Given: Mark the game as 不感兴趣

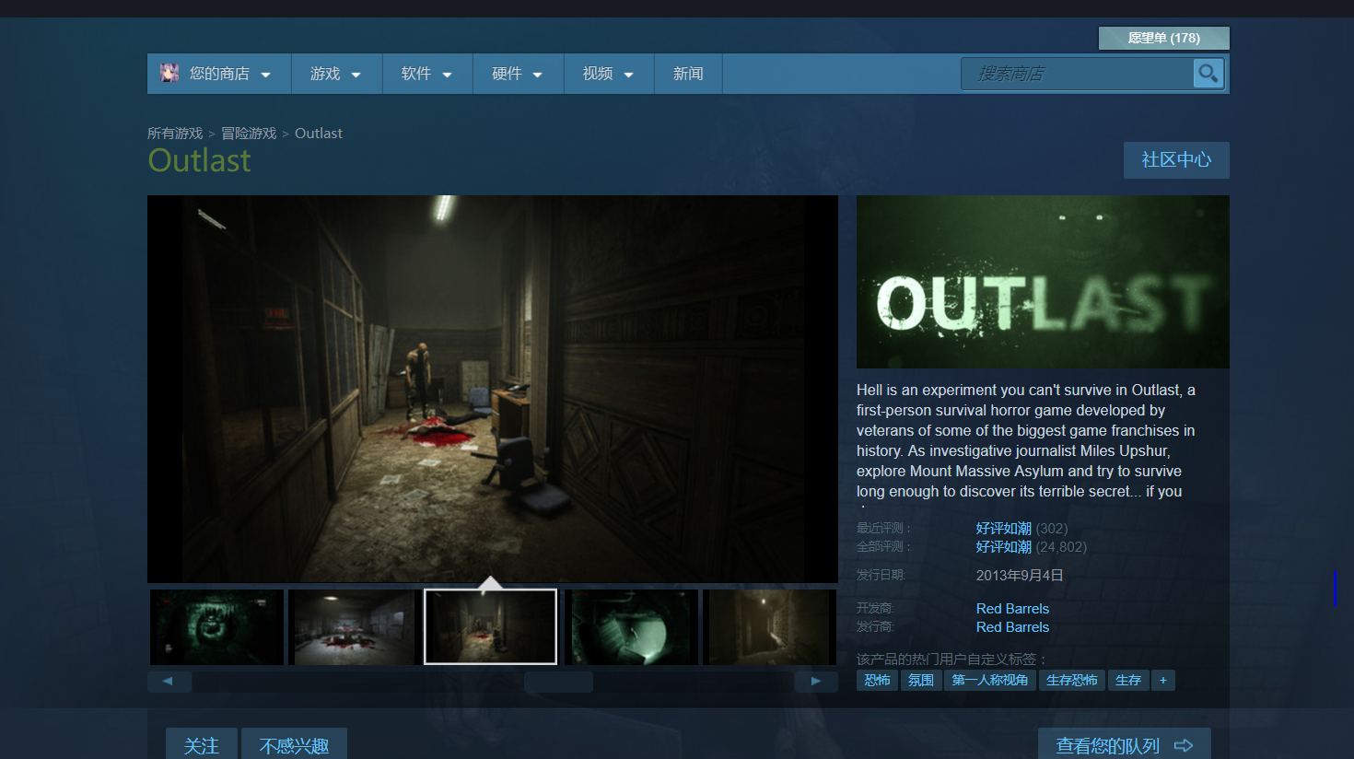Looking at the screenshot, I should click(294, 745).
